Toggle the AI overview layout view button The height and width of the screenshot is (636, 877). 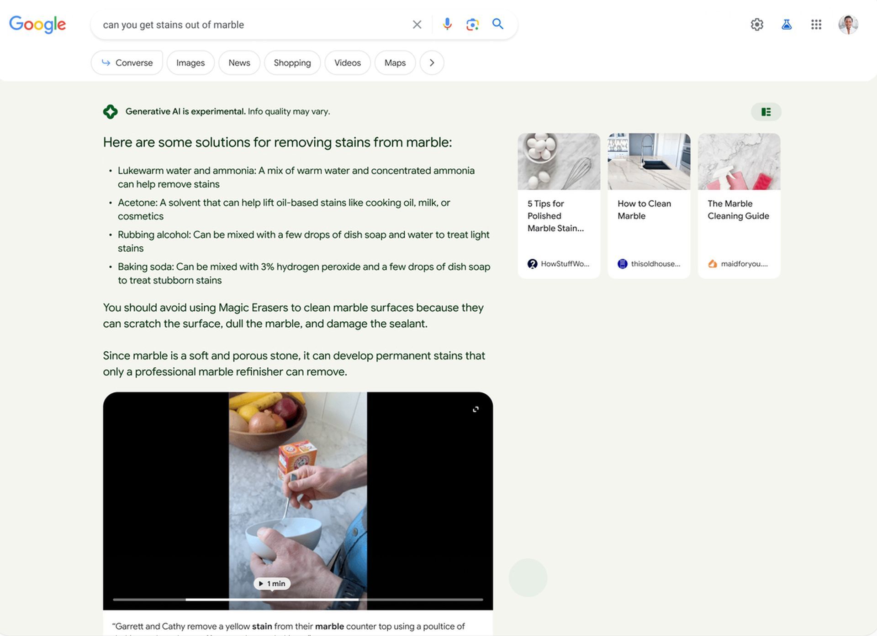766,112
